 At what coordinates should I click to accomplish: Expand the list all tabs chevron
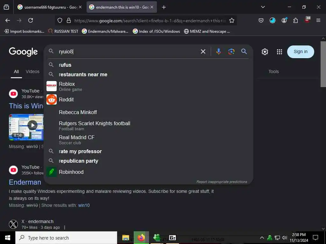(263, 7)
